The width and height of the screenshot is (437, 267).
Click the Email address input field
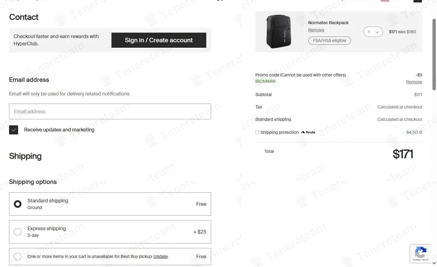pyautogui.click(x=110, y=111)
